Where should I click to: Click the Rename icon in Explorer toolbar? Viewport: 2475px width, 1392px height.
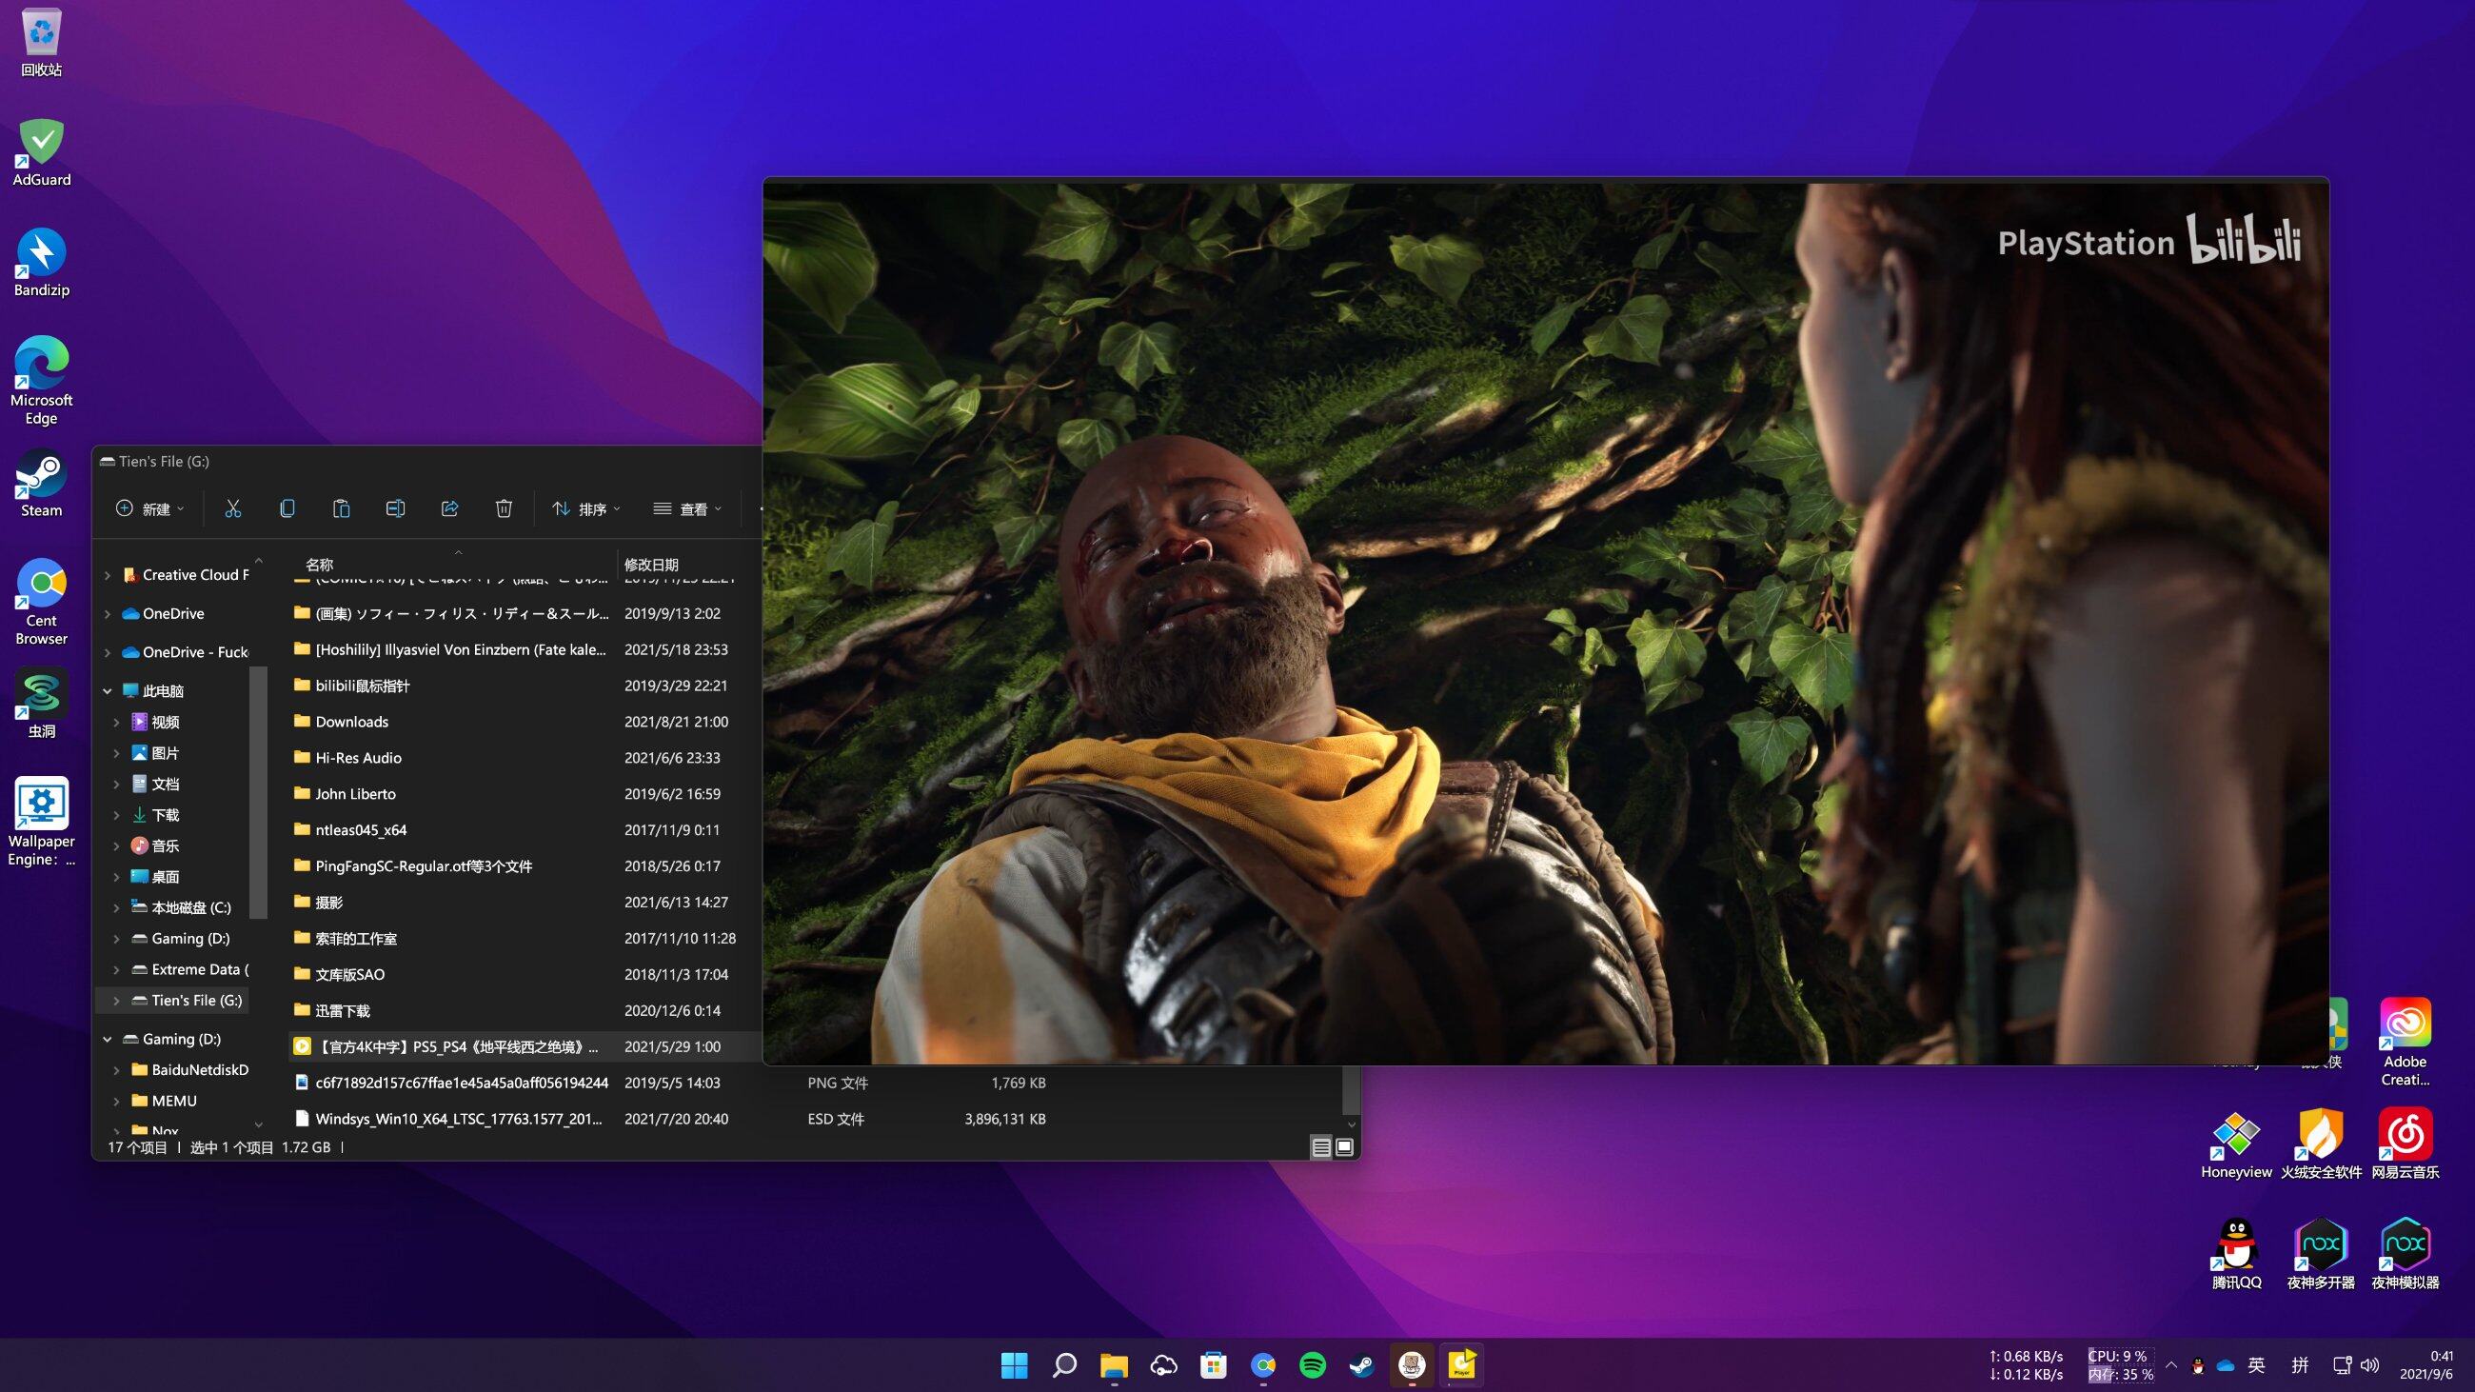(395, 508)
